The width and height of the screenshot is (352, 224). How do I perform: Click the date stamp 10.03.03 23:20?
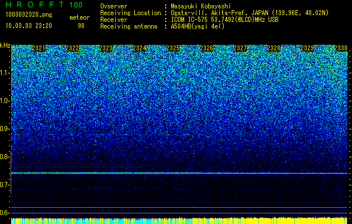click(29, 26)
